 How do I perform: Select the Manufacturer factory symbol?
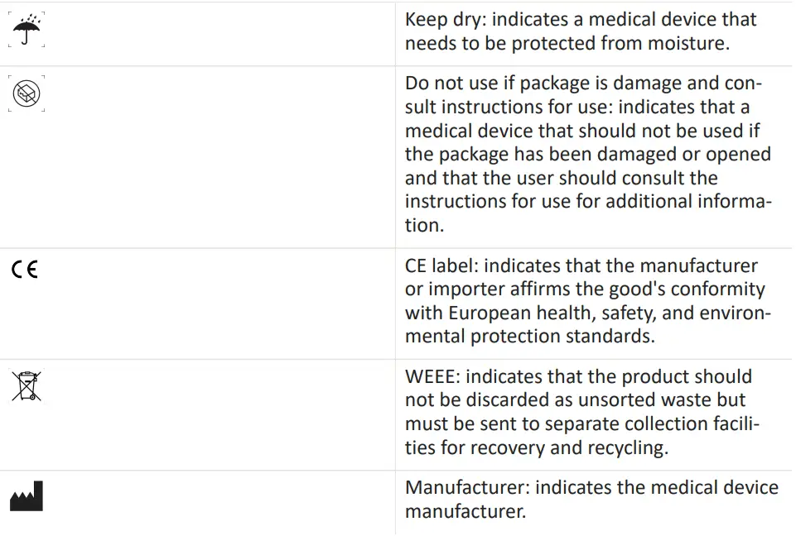click(27, 496)
